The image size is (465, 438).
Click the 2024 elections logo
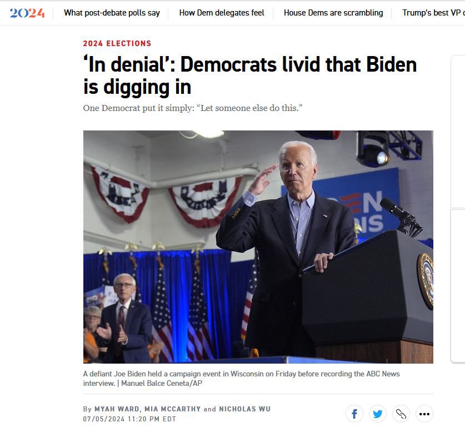pos(27,13)
